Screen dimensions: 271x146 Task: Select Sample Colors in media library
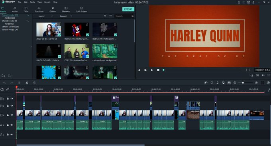click(10, 27)
